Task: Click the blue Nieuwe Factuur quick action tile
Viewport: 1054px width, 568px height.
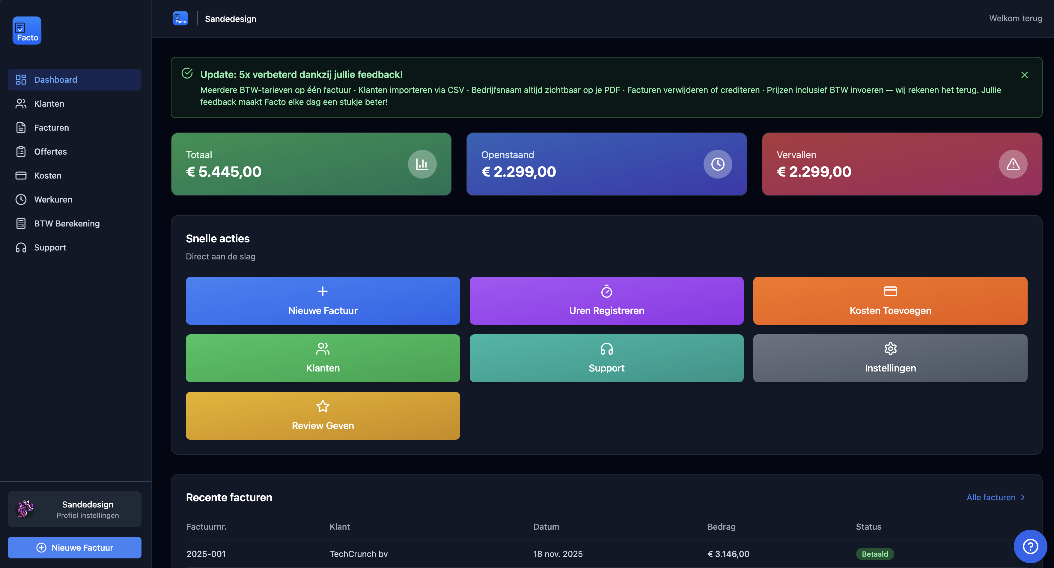Action: 323,301
